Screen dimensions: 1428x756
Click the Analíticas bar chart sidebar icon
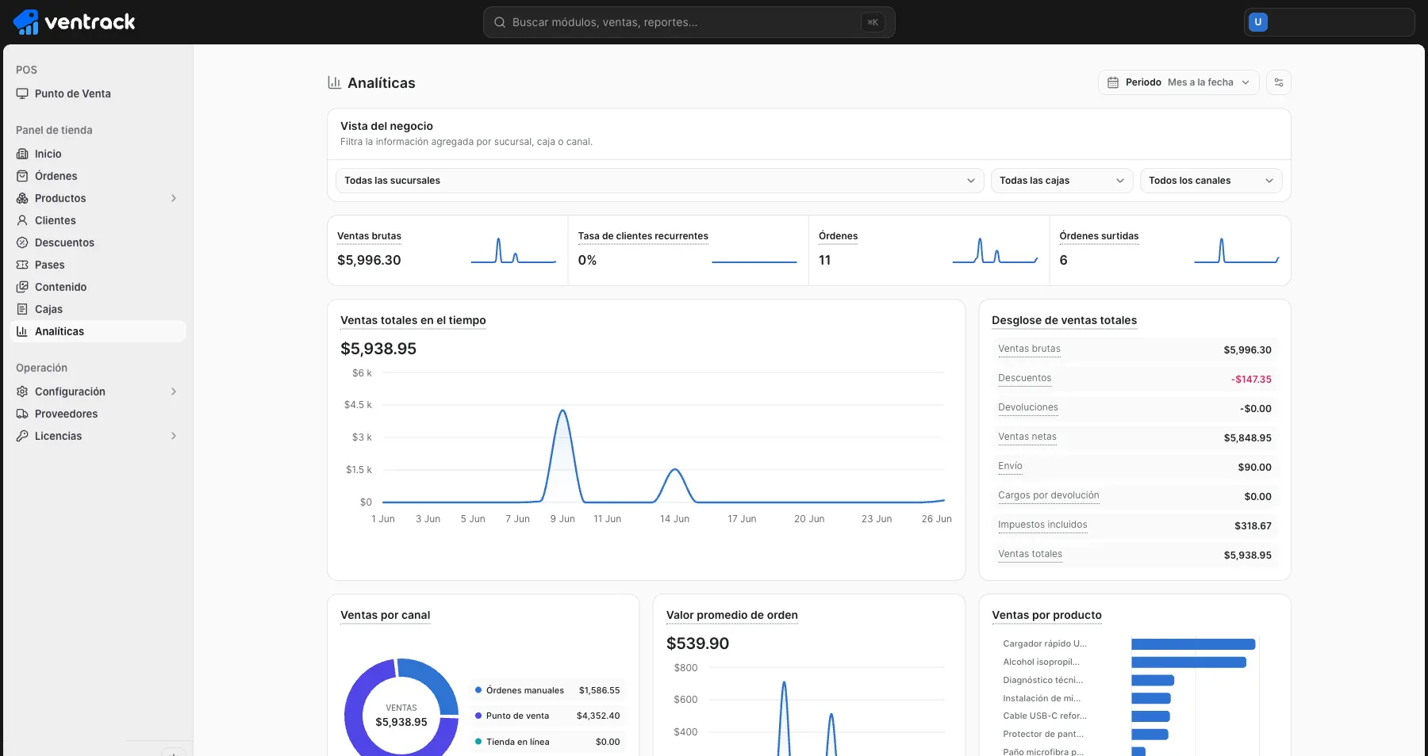(x=22, y=331)
